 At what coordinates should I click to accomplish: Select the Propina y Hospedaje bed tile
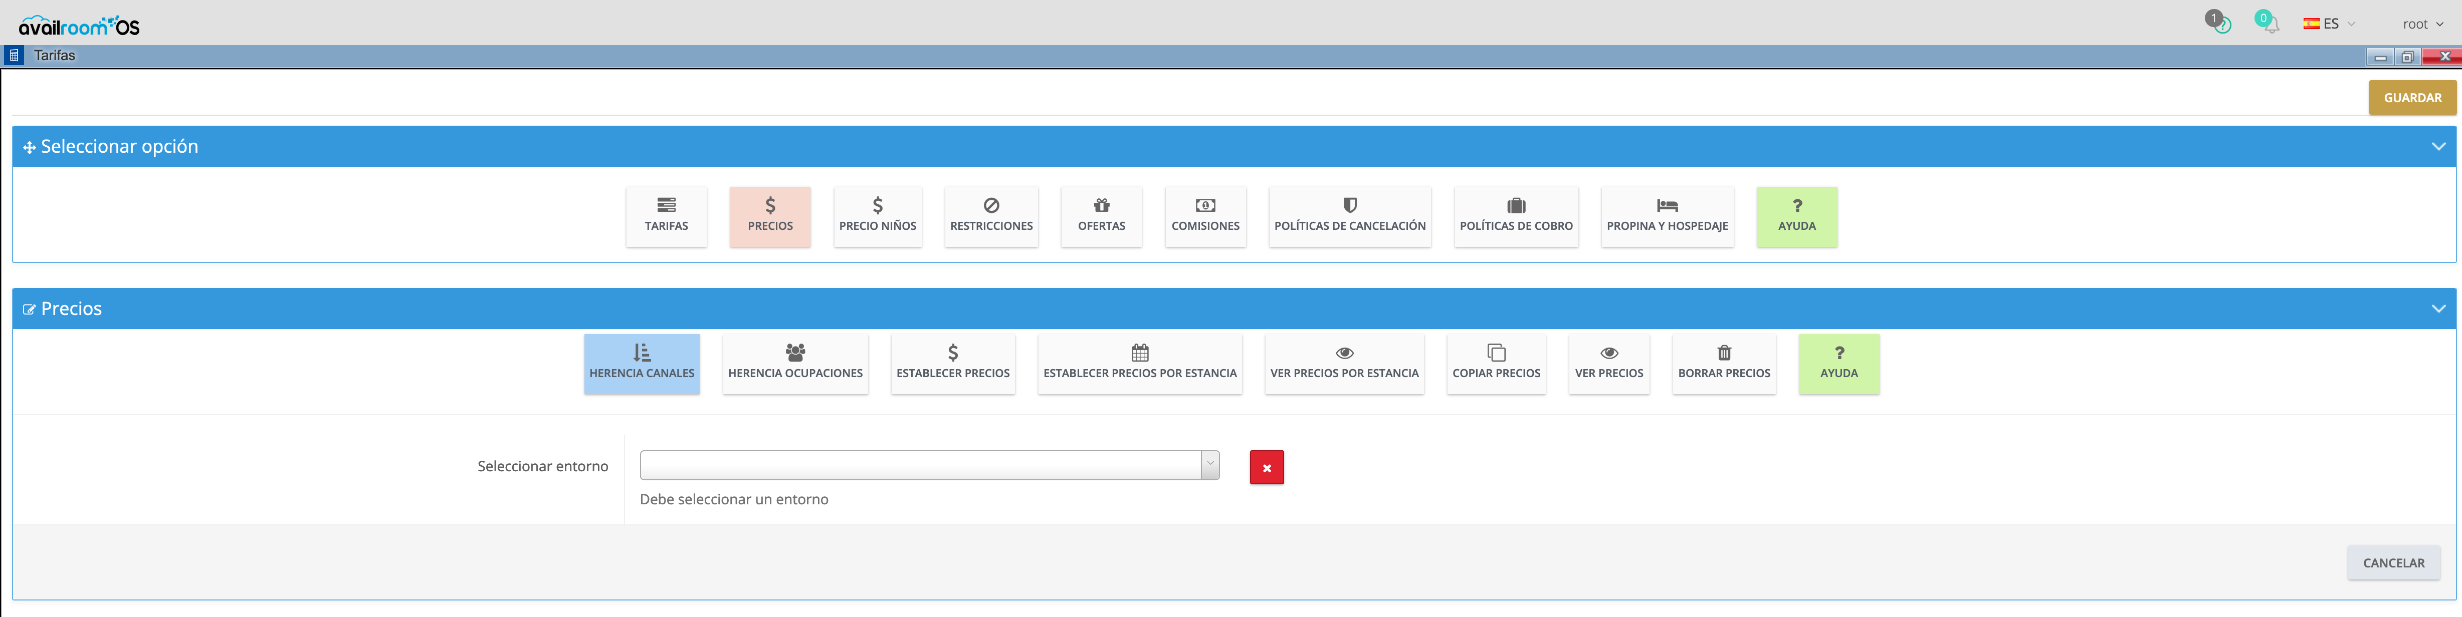point(1667,216)
